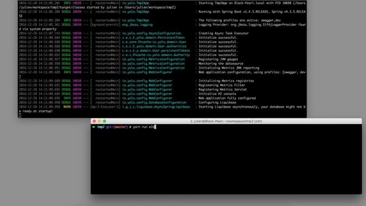The height and width of the screenshot is (206, 366).
Task: Click 'Web application configuration, using profiles' message
Action: [x=252, y=72]
